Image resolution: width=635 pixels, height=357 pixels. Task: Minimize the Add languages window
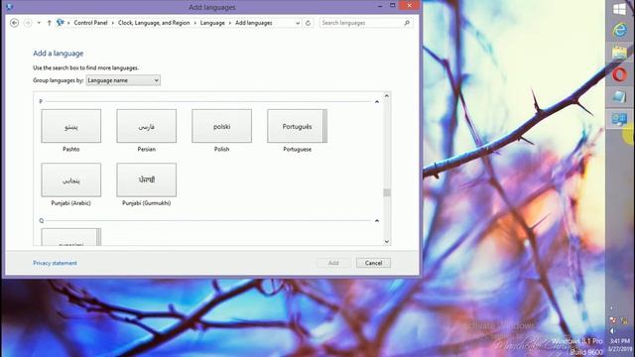pos(380,6)
